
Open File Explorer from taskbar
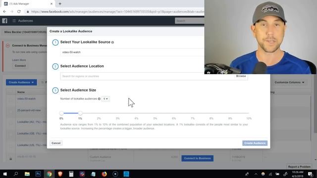pos(27,174)
